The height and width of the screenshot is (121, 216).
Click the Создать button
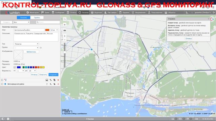pyautogui.click(x=6, y=22)
